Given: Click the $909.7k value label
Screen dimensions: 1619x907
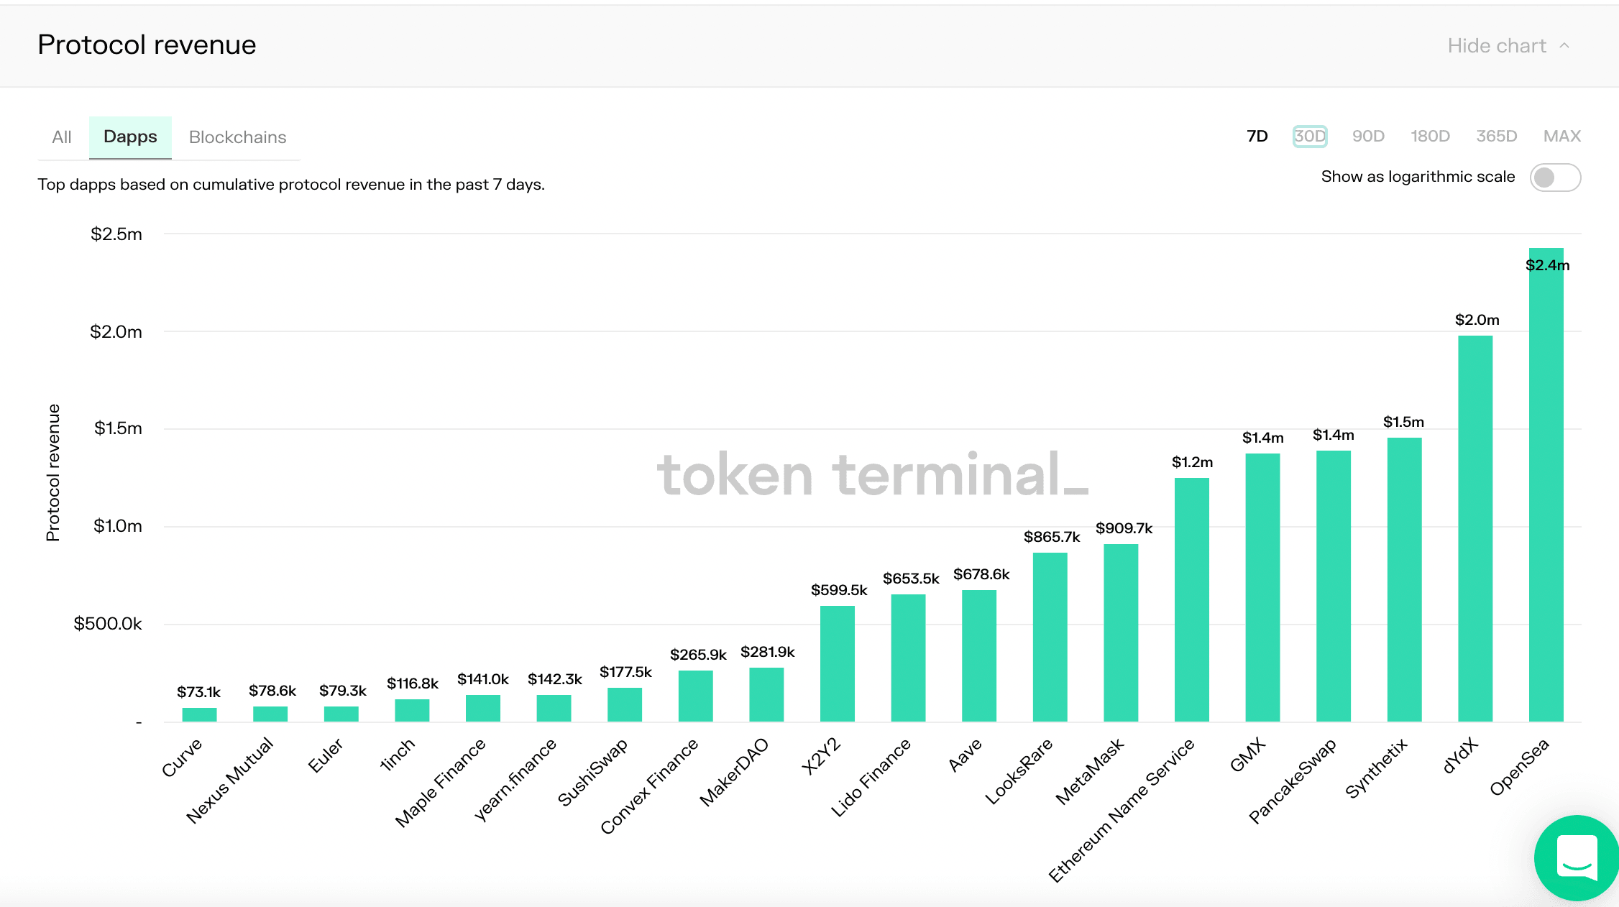Looking at the screenshot, I should (1124, 528).
